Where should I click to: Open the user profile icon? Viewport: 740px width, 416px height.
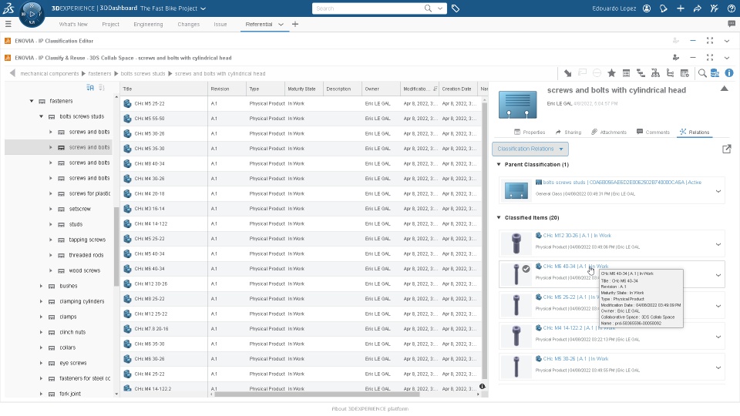[x=647, y=8]
